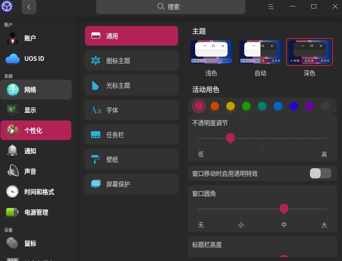Pick the teal accent color

(262, 106)
